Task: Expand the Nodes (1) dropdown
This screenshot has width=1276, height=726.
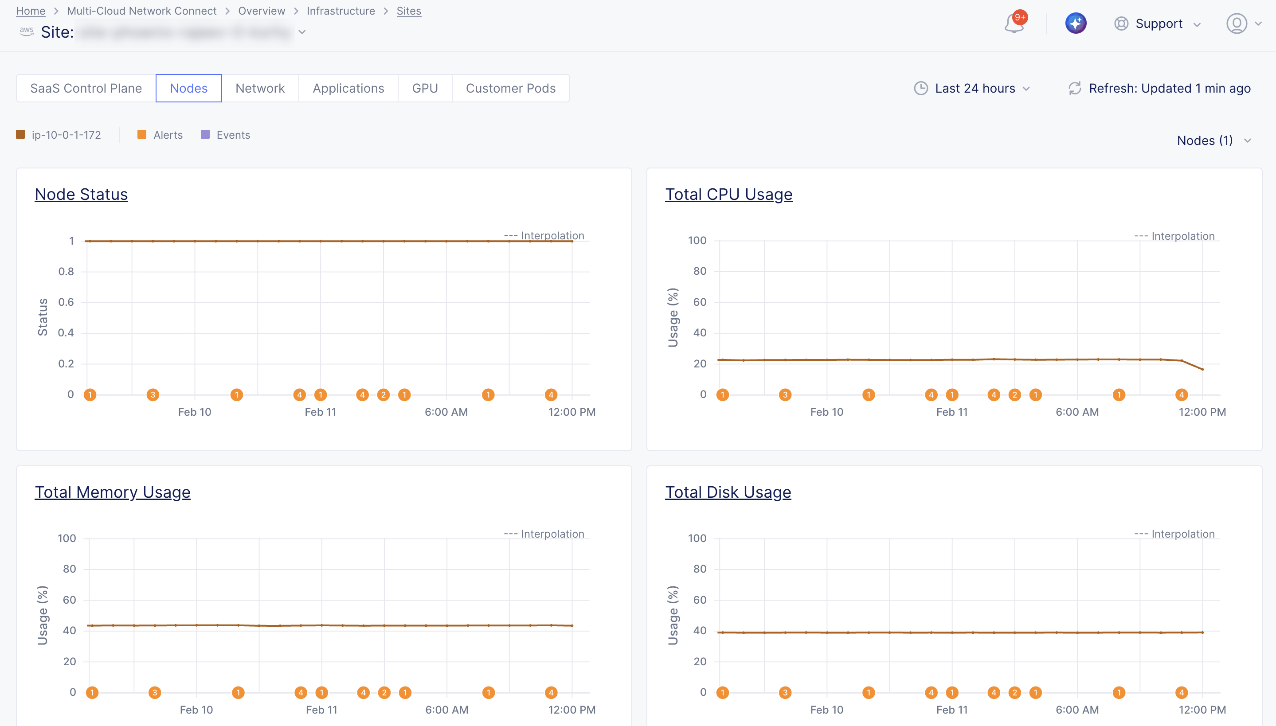Action: pyautogui.click(x=1214, y=141)
